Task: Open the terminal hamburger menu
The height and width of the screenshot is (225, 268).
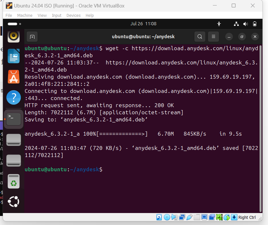Action: click(x=213, y=37)
